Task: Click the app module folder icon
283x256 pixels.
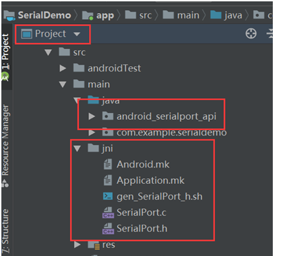Action: 88,16
